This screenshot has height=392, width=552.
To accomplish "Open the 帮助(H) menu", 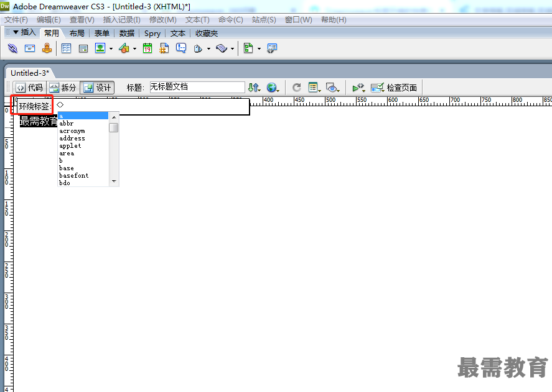I will (x=334, y=20).
